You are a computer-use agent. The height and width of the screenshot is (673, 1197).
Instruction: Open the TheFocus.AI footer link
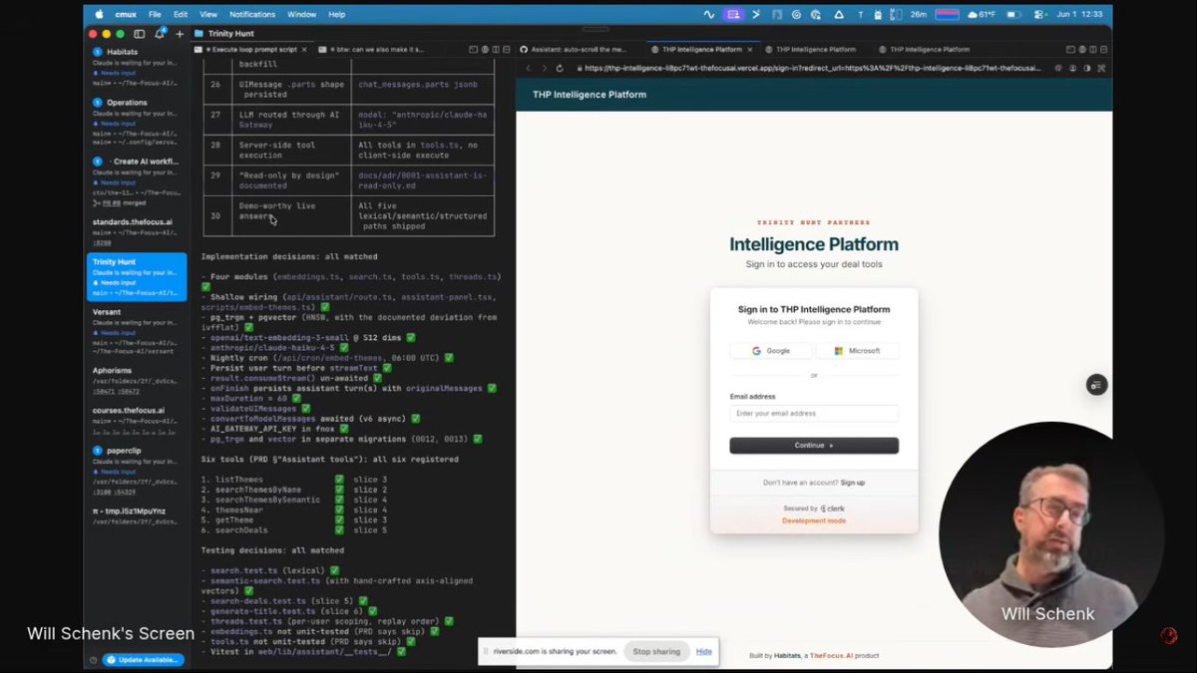click(x=831, y=656)
